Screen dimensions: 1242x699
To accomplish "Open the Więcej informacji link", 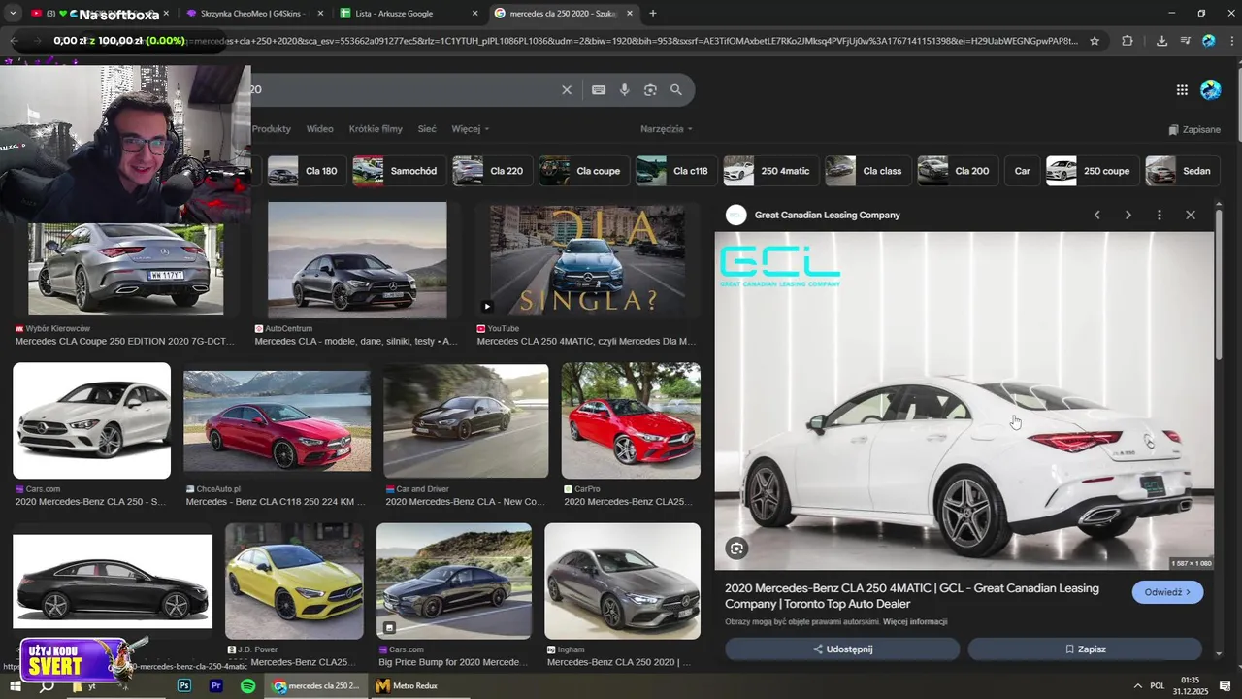I will (x=915, y=621).
